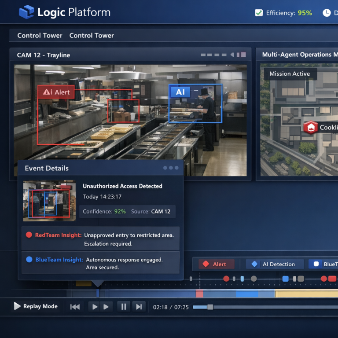Click the Logic Platform cube logo
The image size is (338, 338).
[x=26, y=12]
